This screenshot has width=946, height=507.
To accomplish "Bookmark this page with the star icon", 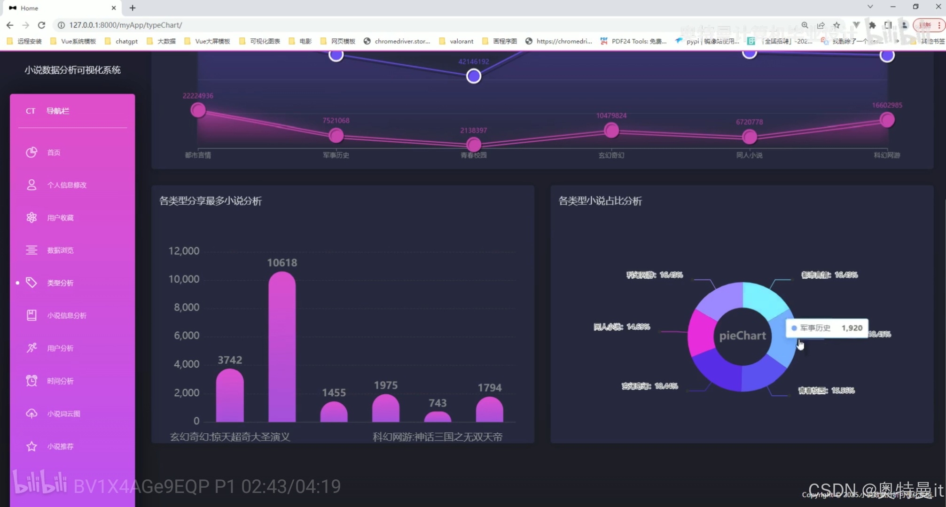I will coord(837,25).
